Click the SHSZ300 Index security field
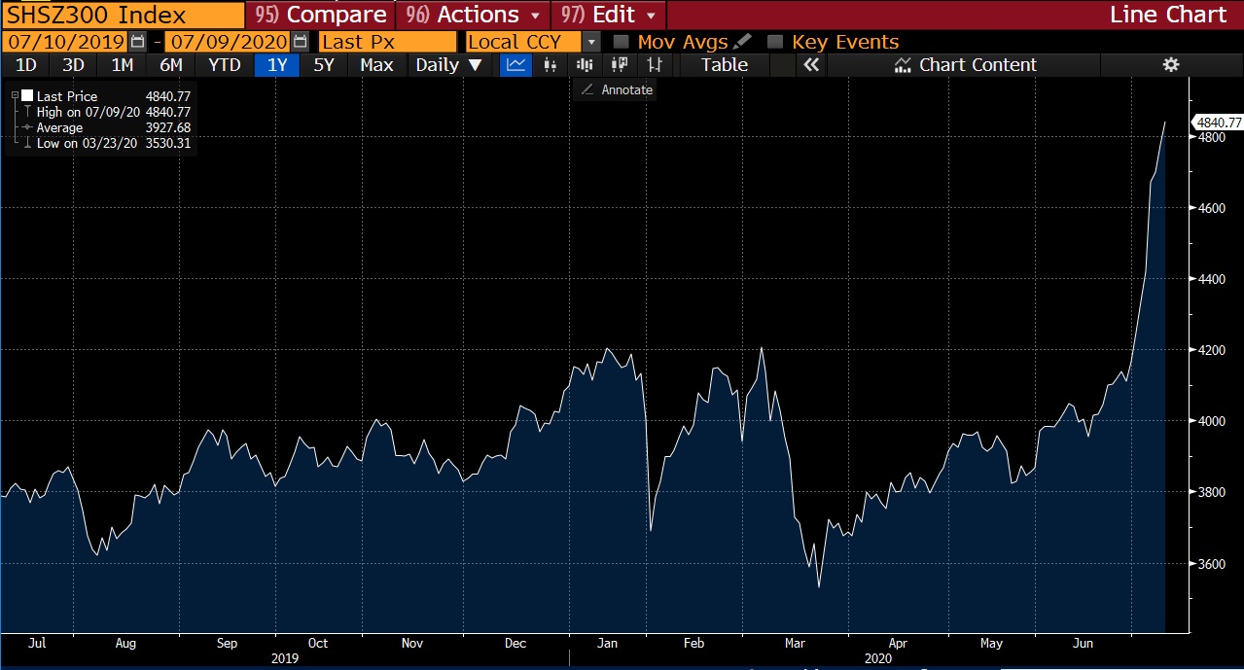The width and height of the screenshot is (1244, 670). [x=123, y=15]
